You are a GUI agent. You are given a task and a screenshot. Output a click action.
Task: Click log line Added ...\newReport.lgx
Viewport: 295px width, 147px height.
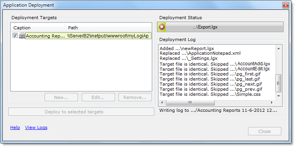[x=187, y=48]
